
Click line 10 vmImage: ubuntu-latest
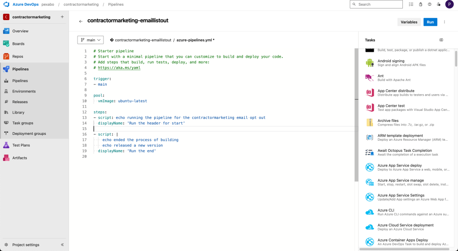[122, 101]
